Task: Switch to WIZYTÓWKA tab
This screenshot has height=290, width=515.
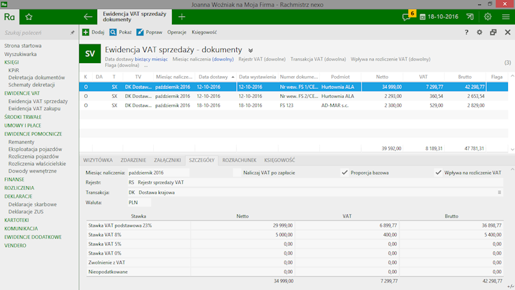Action: [98, 160]
